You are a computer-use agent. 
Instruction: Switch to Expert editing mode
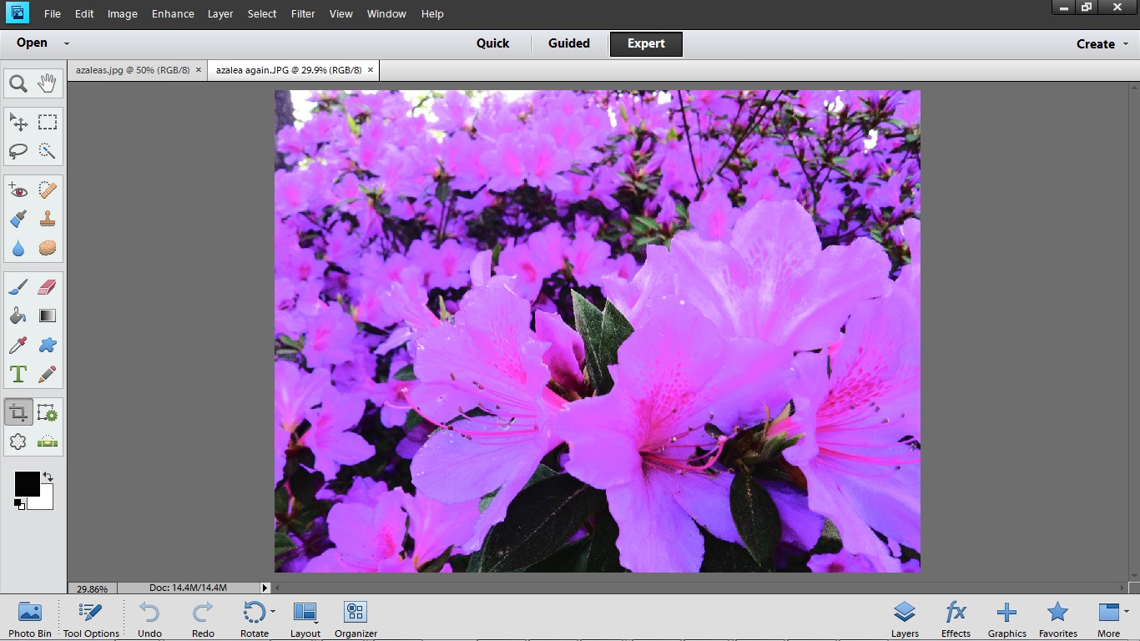646,44
